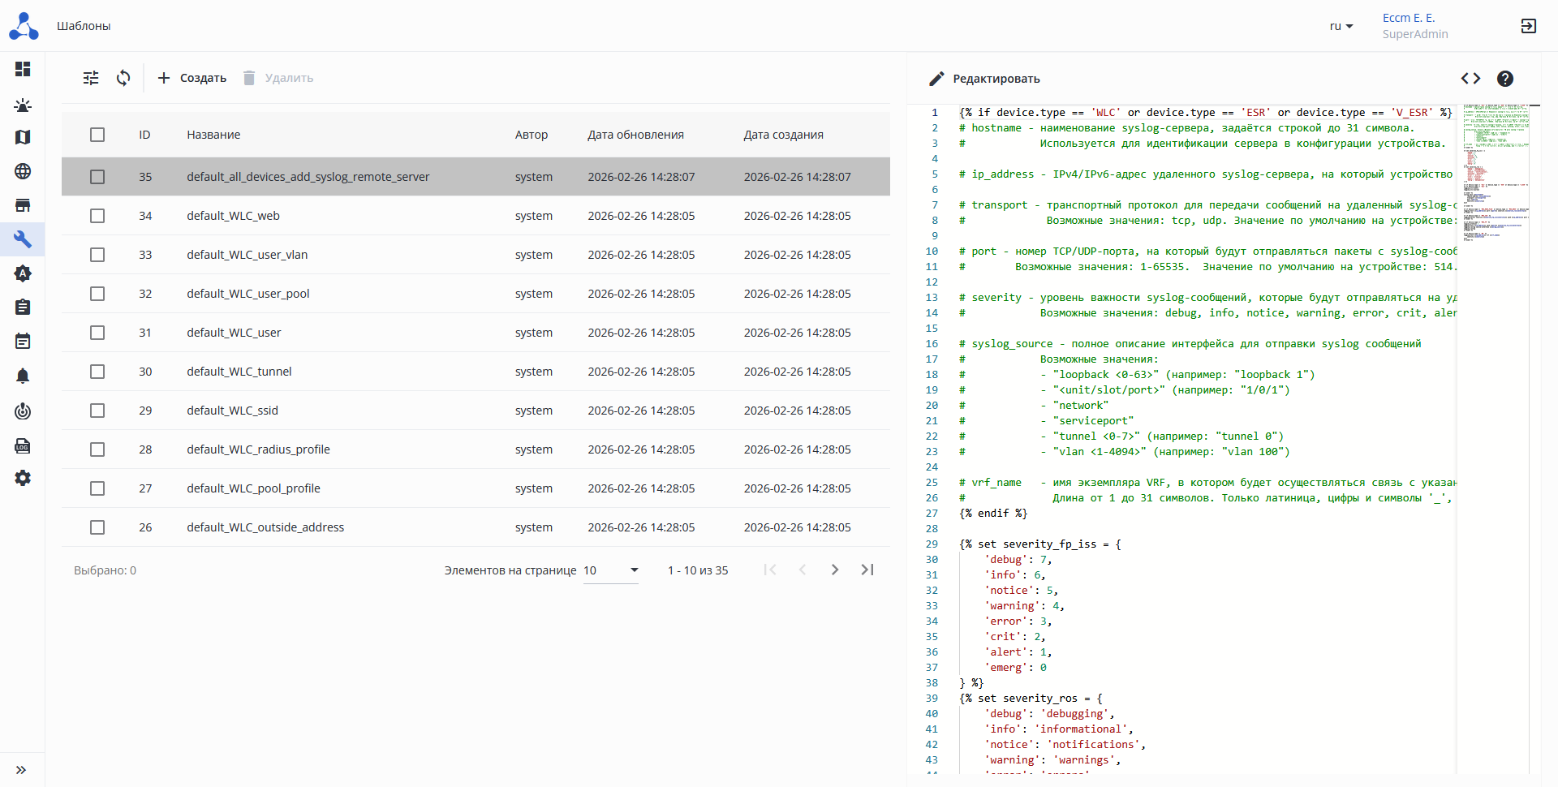The height and width of the screenshot is (787, 1558).
Task: Open the ru language dropdown
Action: pyautogui.click(x=1341, y=26)
